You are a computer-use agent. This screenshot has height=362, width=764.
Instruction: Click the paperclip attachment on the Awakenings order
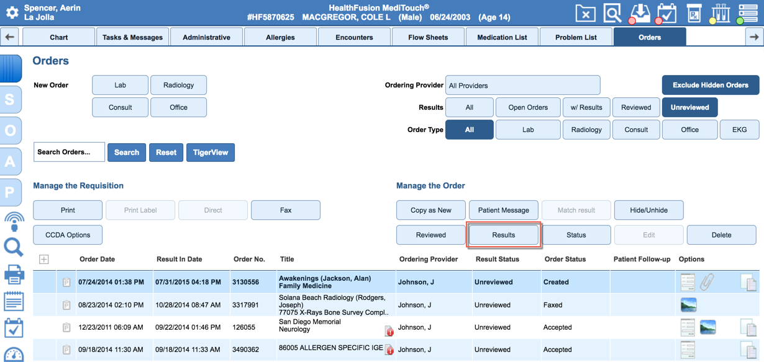click(x=708, y=281)
